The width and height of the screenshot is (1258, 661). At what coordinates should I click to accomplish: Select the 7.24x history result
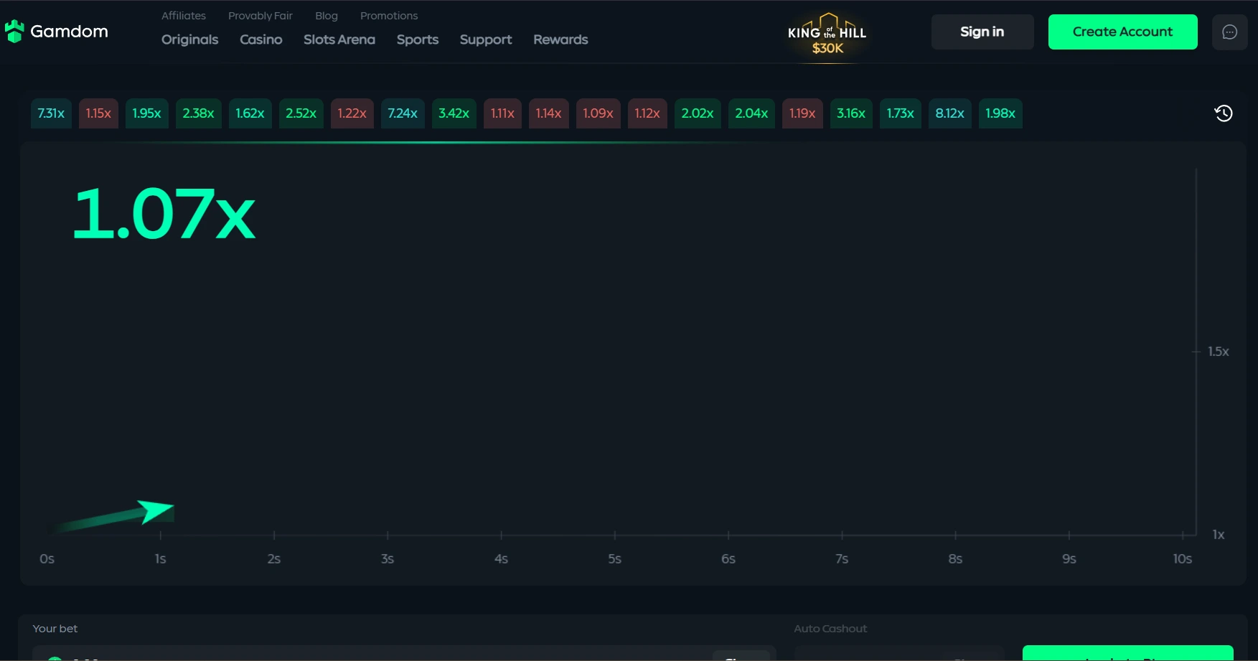(403, 113)
